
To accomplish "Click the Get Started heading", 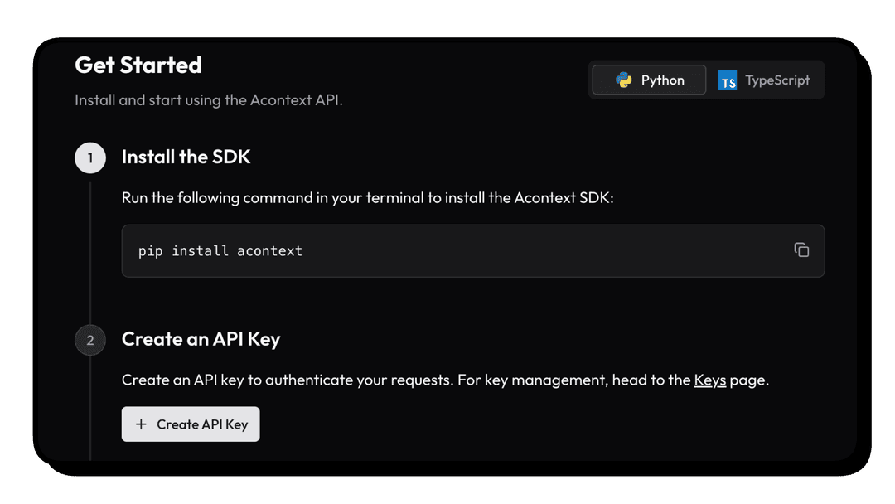I will [138, 65].
